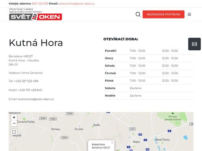Screen dimensions: 202x151
Task: Click the Nezávazná poptávka button
Action: 163,14
